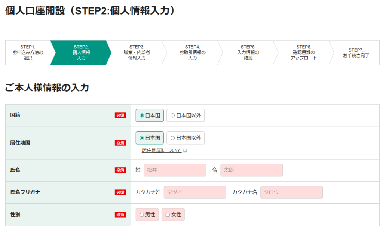
Task: Choose 日本国以外 in the 国籍 row
Action: pyautogui.click(x=186, y=115)
